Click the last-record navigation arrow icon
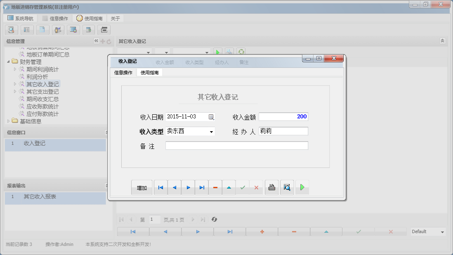 pyautogui.click(x=201, y=187)
